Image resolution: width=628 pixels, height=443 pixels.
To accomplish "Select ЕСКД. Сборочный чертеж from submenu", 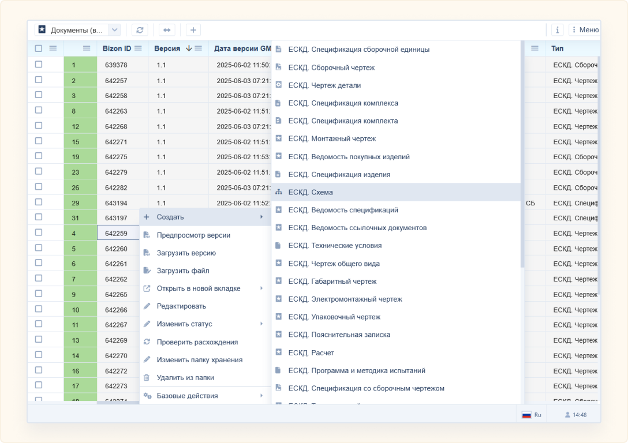I will pos(331,67).
